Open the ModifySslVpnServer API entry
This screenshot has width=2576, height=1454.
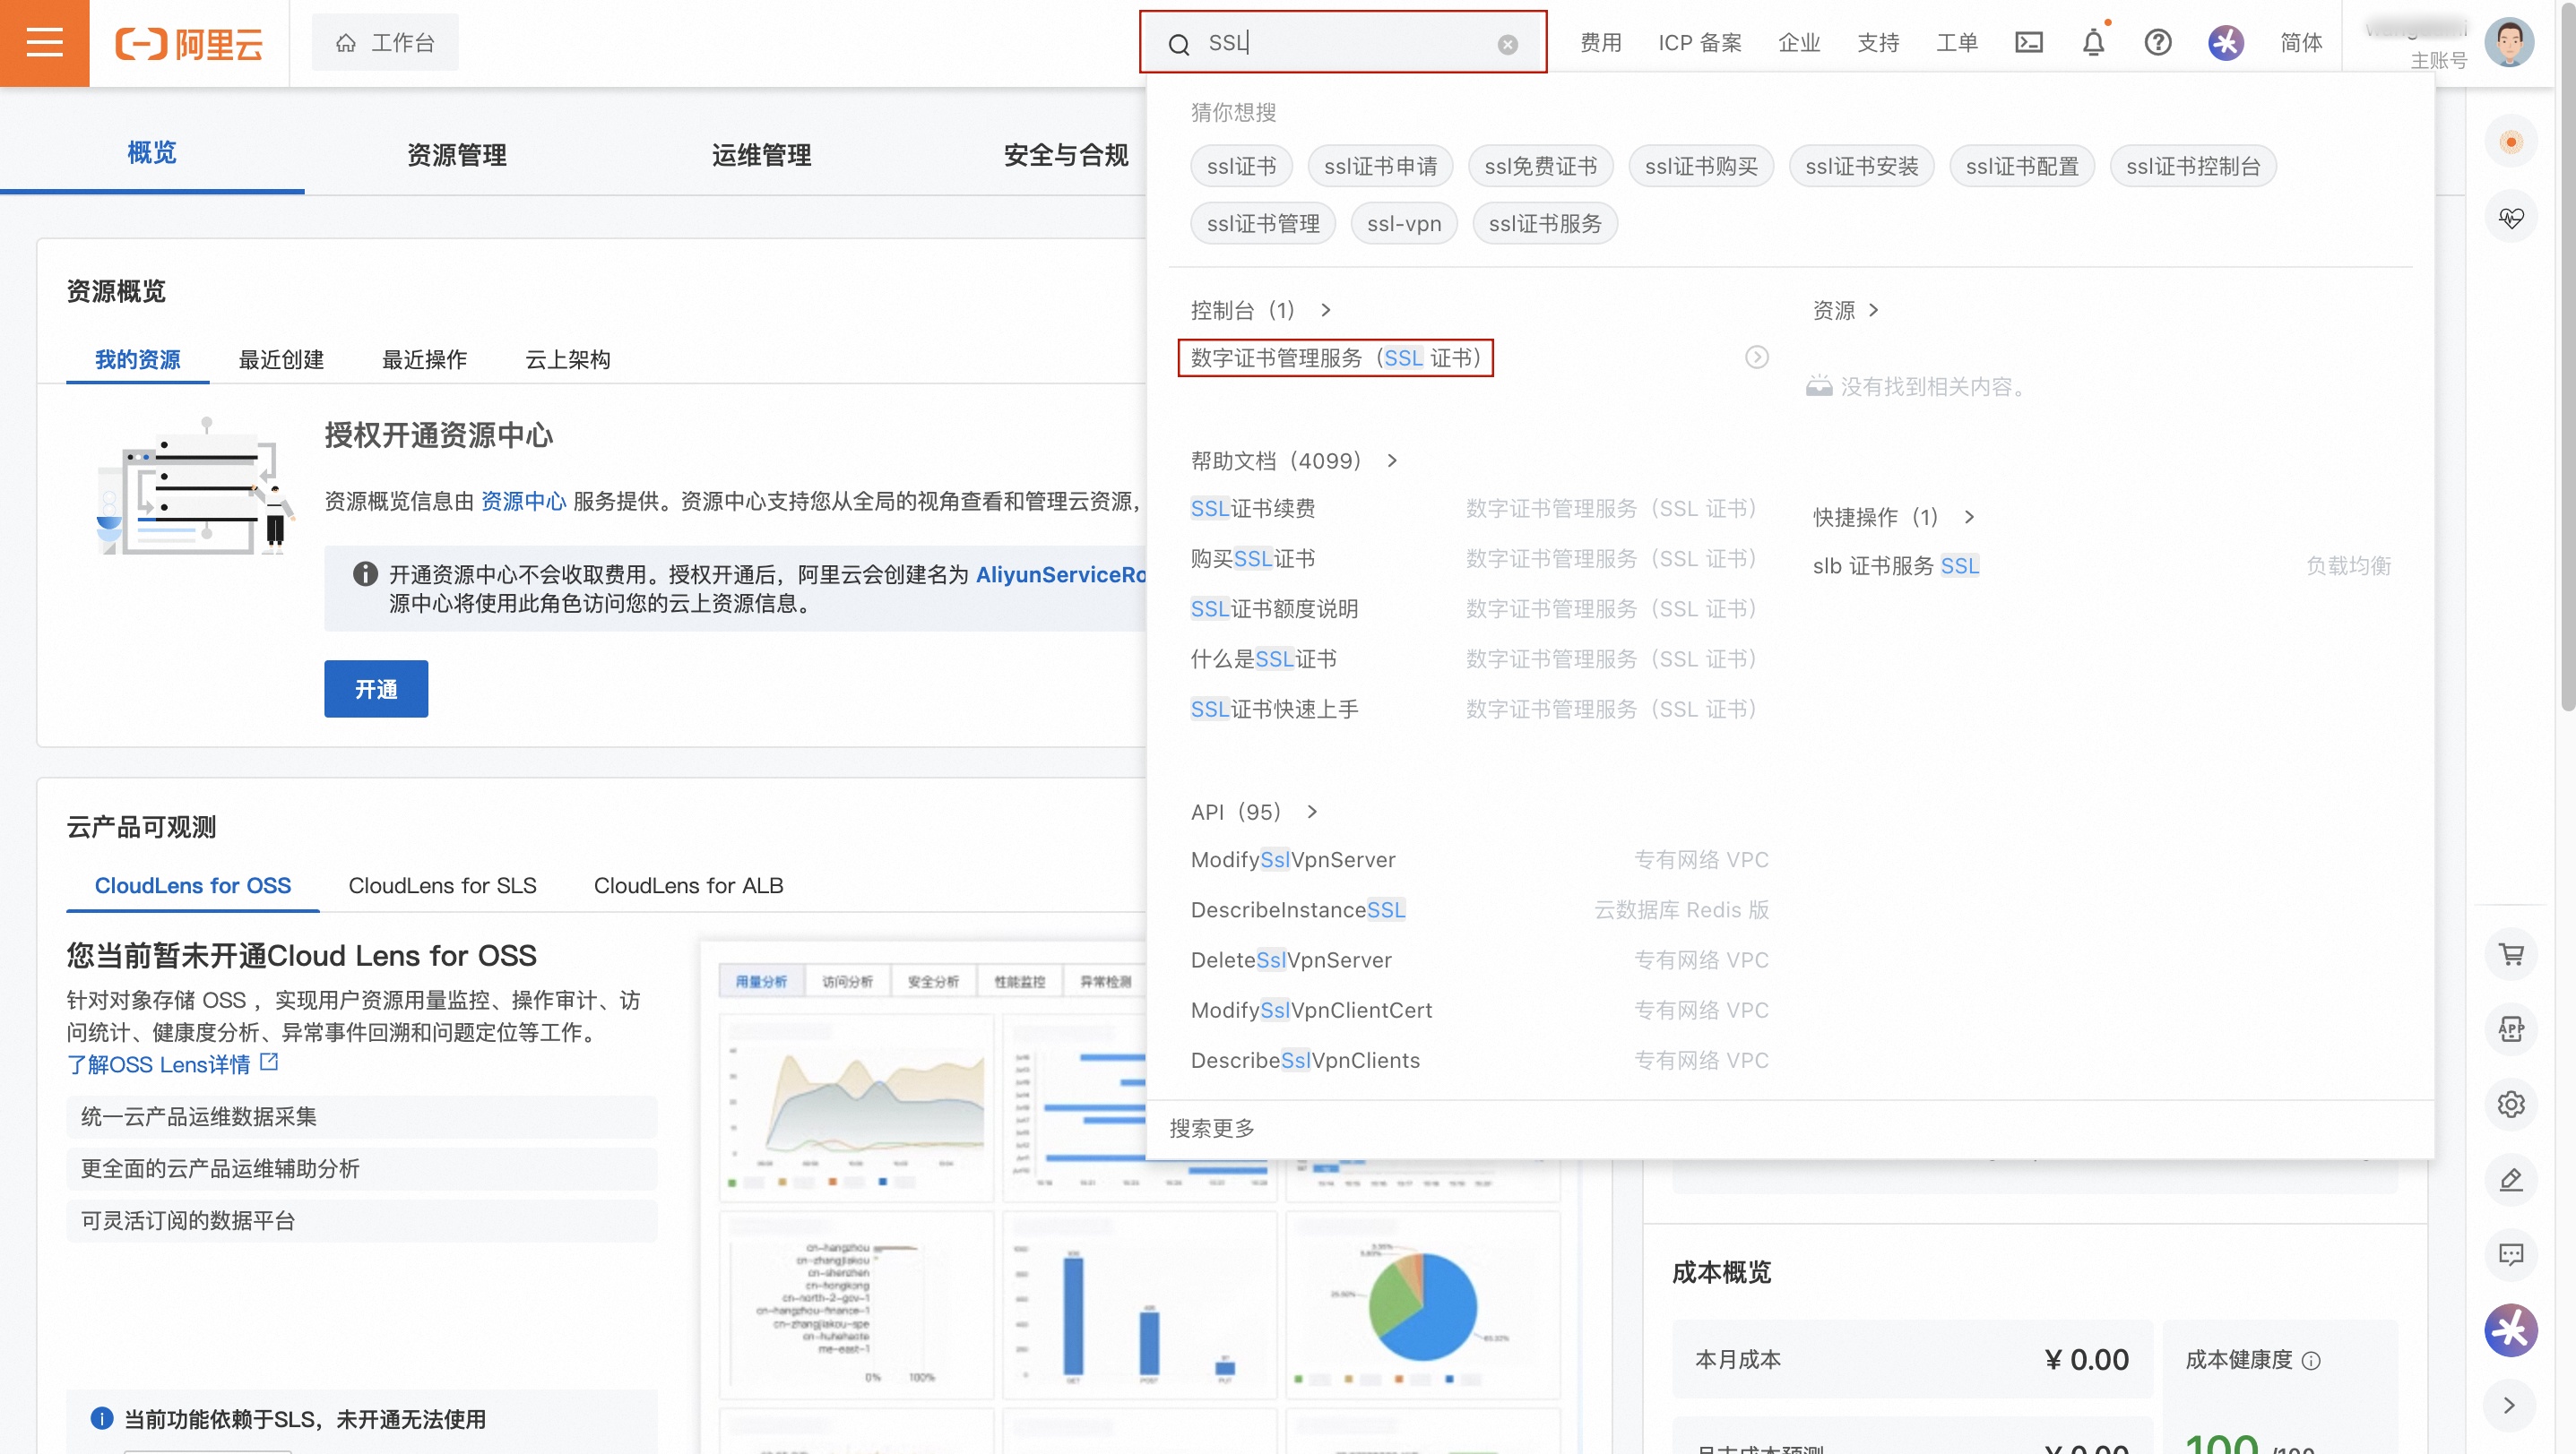(1293, 859)
